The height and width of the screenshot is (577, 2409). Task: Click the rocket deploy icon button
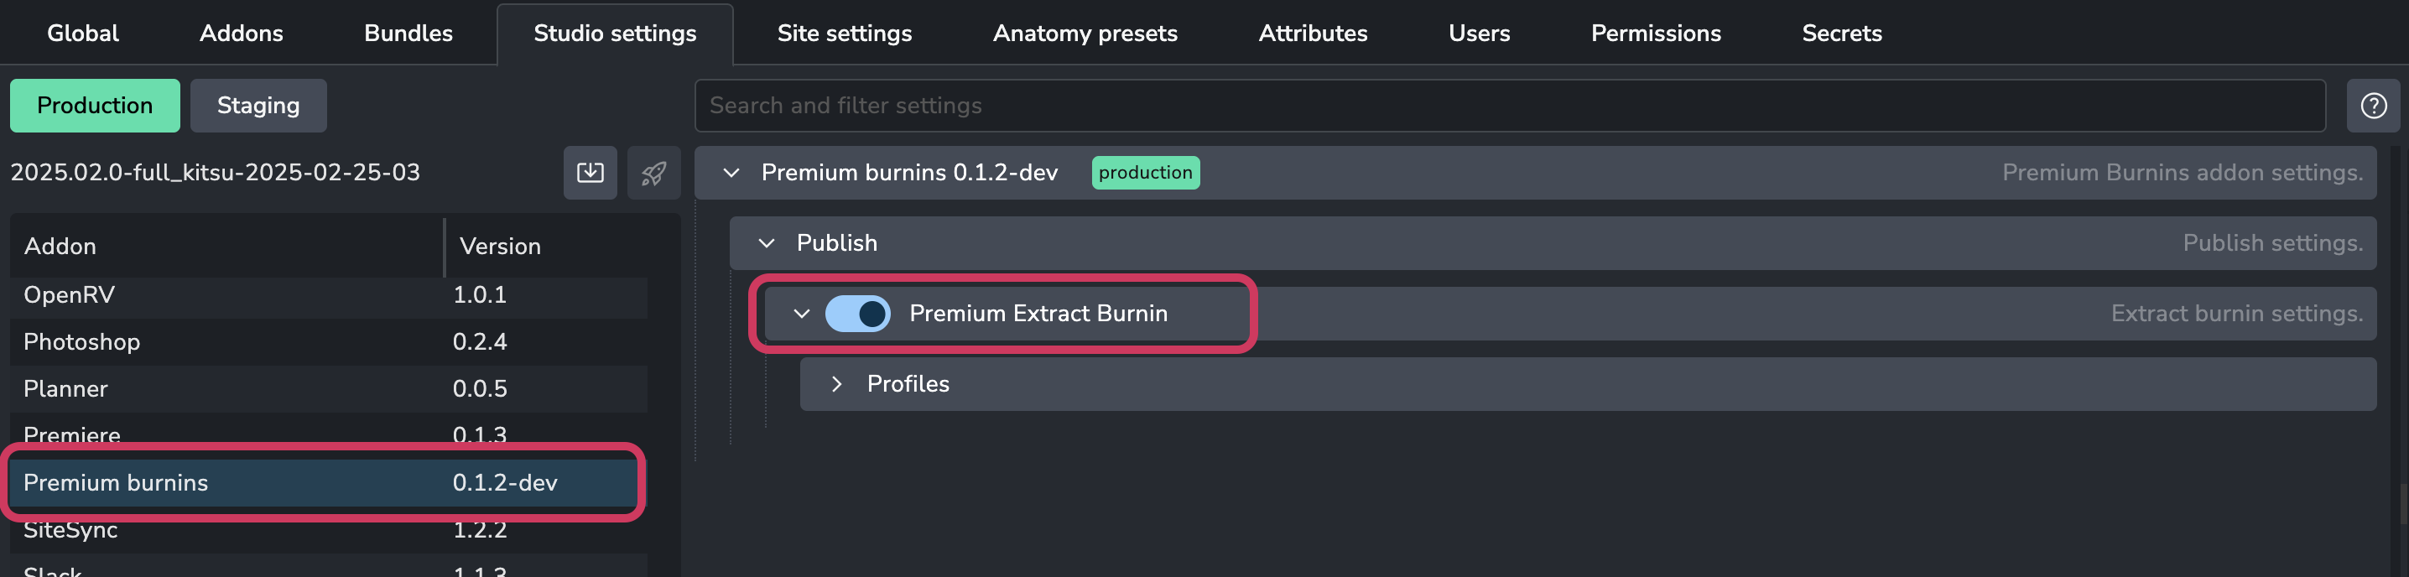point(653,172)
